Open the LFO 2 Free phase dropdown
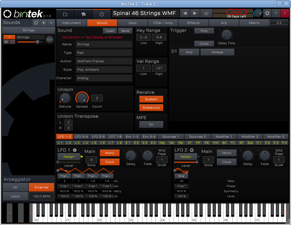The width and height of the screenshot is (291, 225). 182,186
